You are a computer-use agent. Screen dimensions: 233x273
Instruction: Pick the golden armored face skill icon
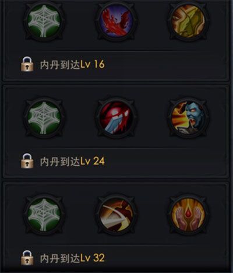188,22
